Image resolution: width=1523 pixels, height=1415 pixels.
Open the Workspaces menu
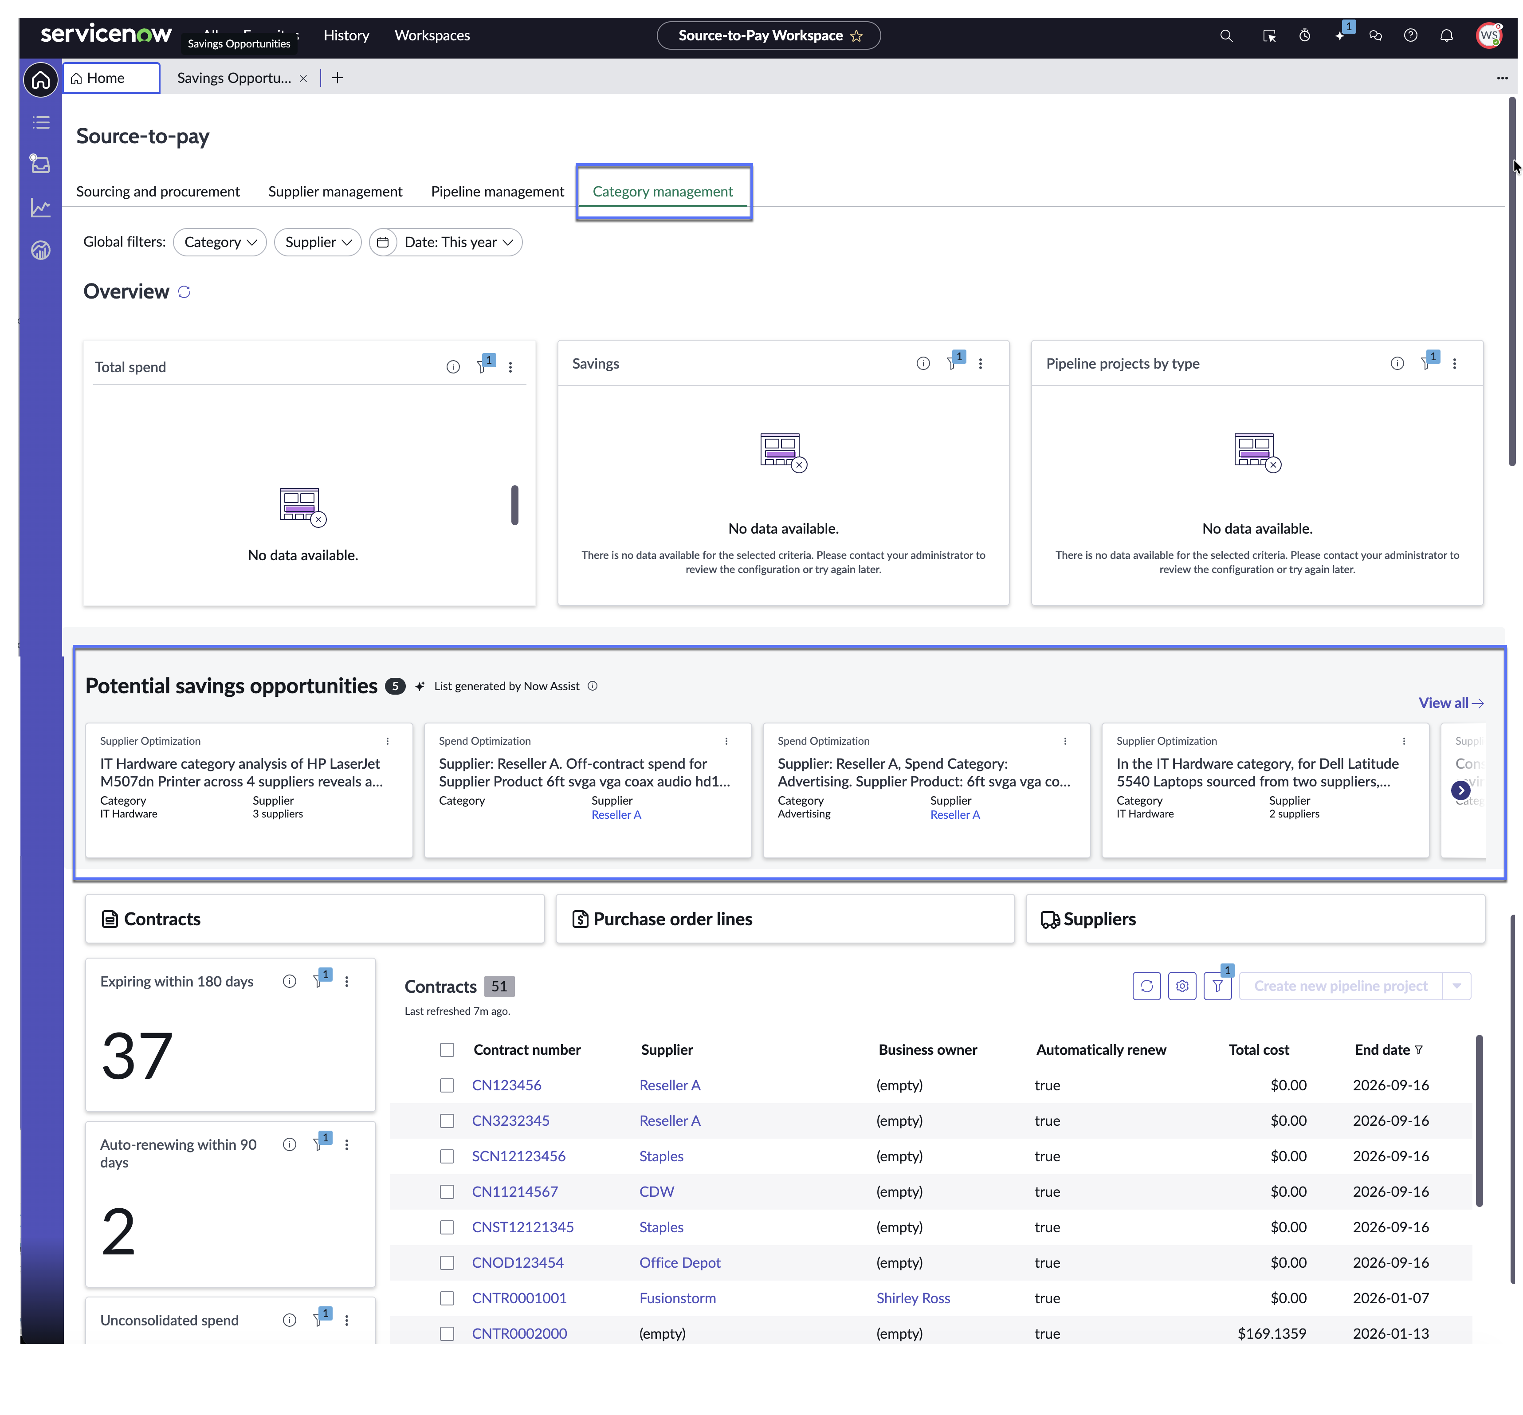click(432, 36)
